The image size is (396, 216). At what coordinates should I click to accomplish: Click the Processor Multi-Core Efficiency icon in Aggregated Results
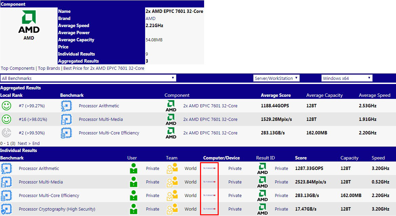(66, 133)
